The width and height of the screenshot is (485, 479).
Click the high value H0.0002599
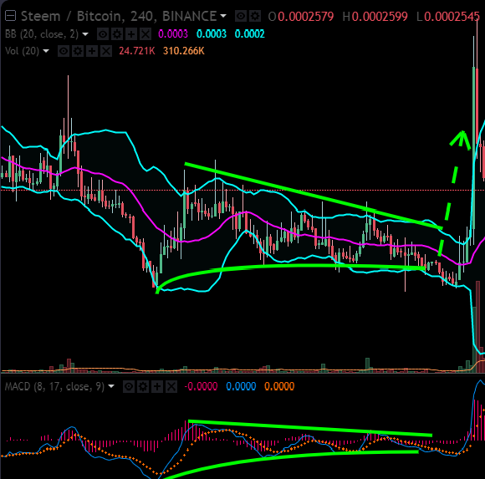[x=375, y=17]
